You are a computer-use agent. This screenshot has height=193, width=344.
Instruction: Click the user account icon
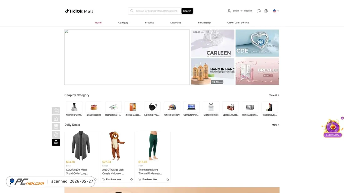[x=229, y=11]
